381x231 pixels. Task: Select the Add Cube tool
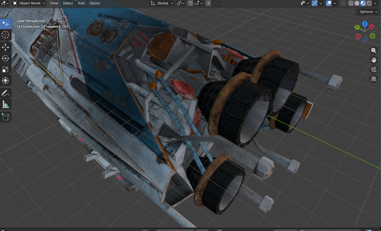point(5,117)
